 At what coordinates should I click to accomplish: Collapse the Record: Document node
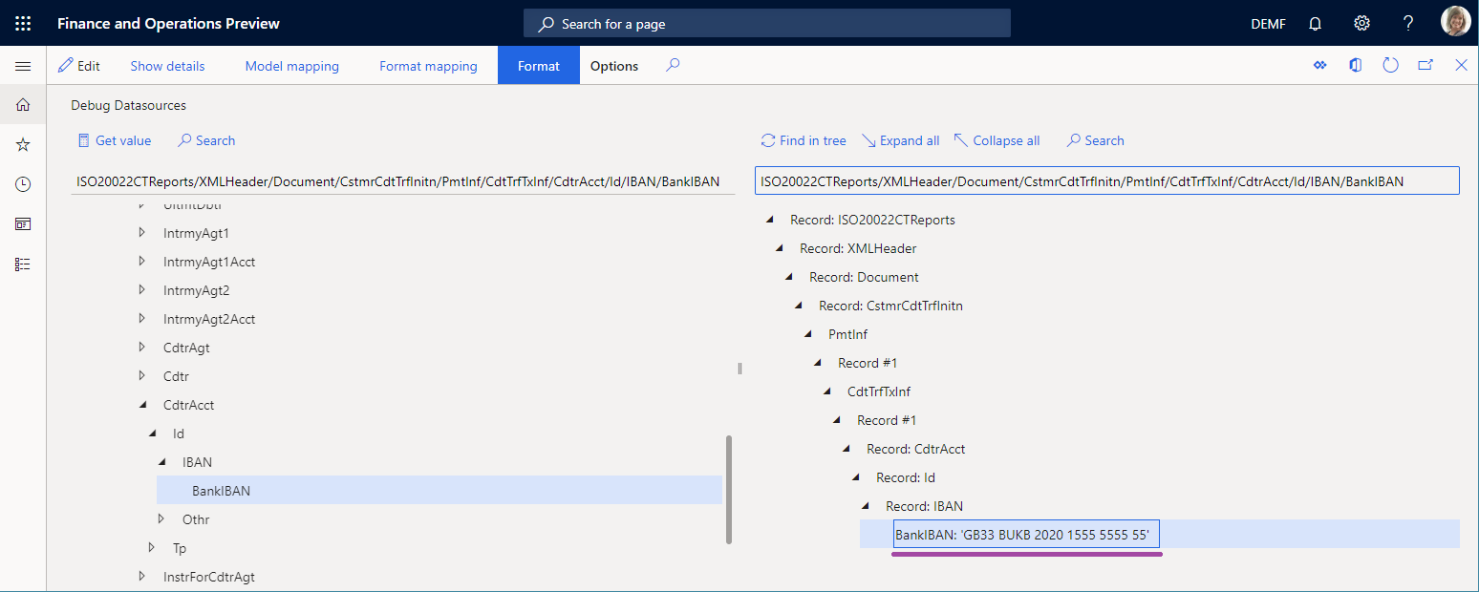[x=788, y=277]
